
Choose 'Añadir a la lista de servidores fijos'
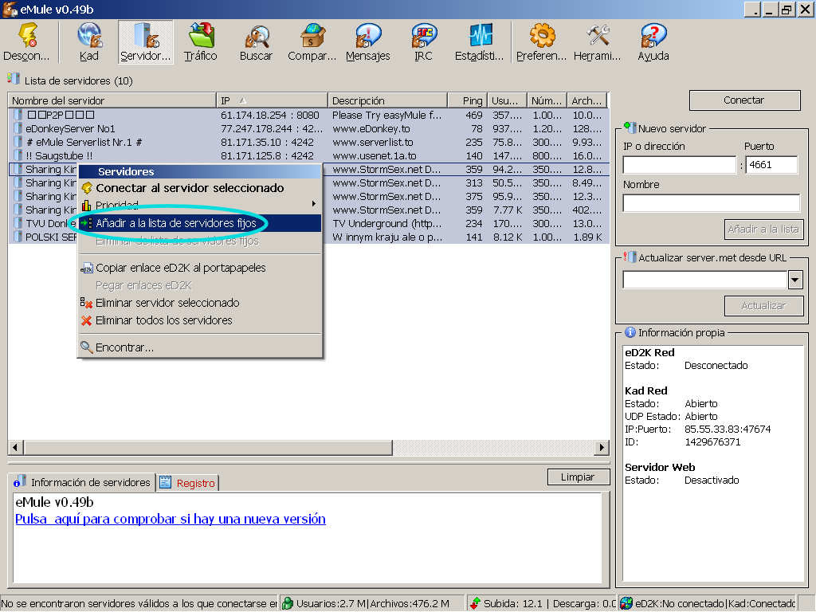[176, 223]
